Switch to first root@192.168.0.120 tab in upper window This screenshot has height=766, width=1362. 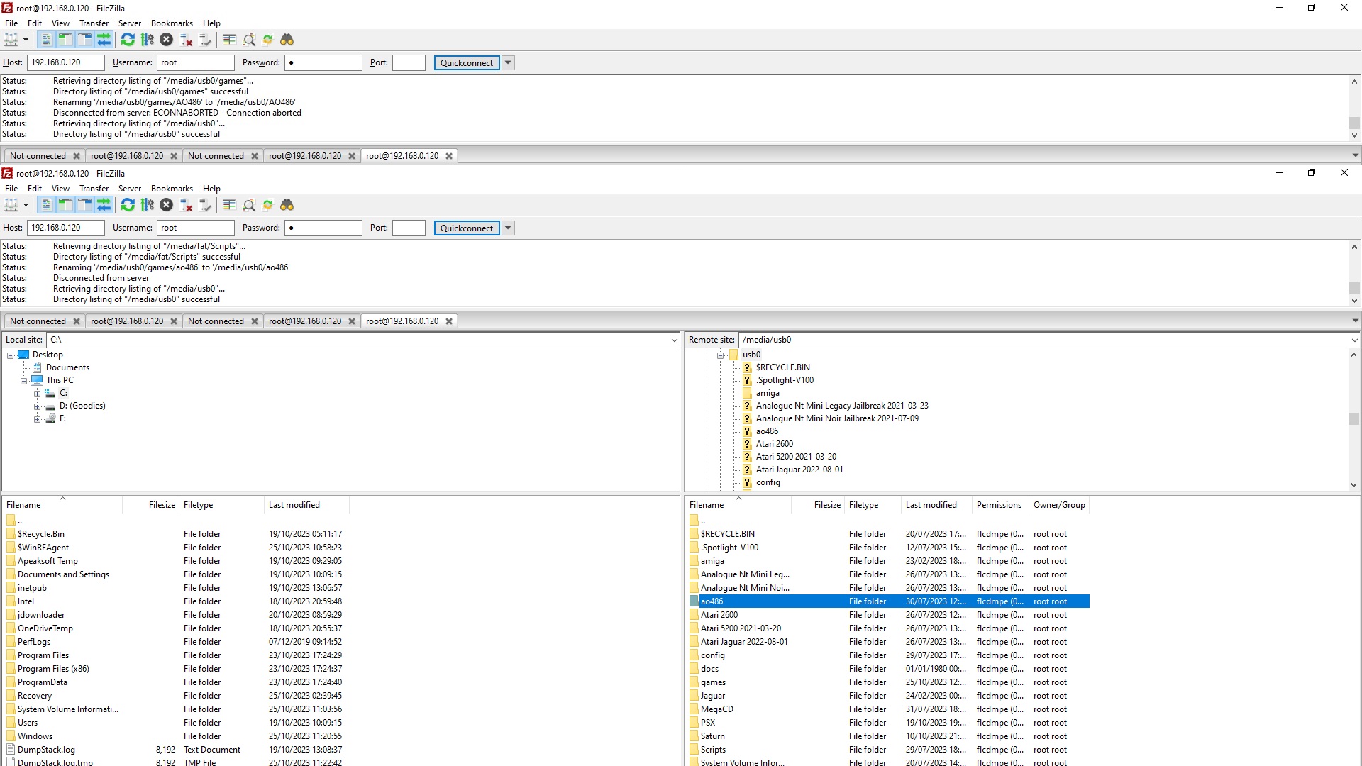click(x=127, y=156)
